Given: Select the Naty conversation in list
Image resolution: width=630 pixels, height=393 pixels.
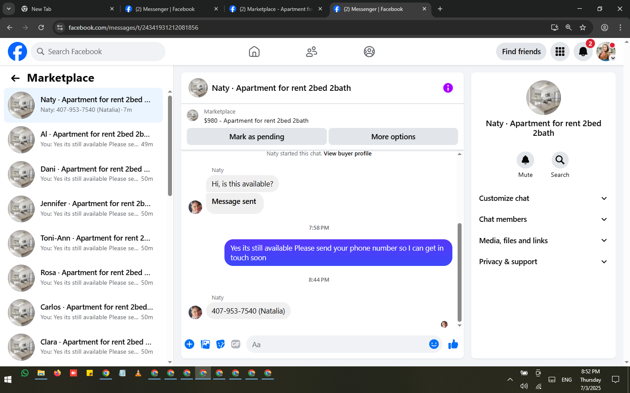Looking at the screenshot, I should pos(83,105).
